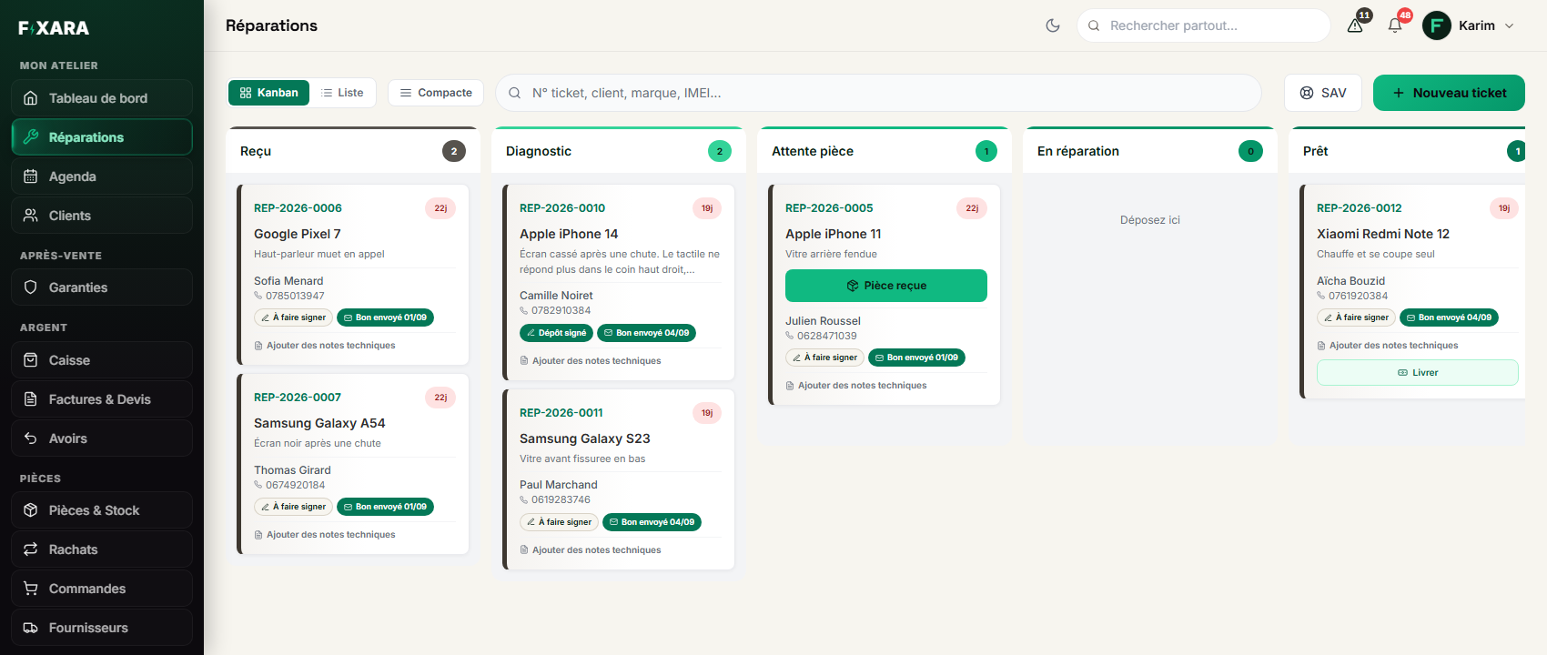Open the alerts warning triangle icon

pyautogui.click(x=1355, y=25)
